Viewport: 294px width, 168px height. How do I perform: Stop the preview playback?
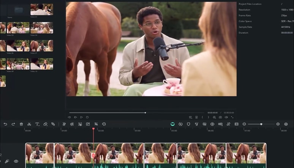pyautogui.click(x=87, y=117)
